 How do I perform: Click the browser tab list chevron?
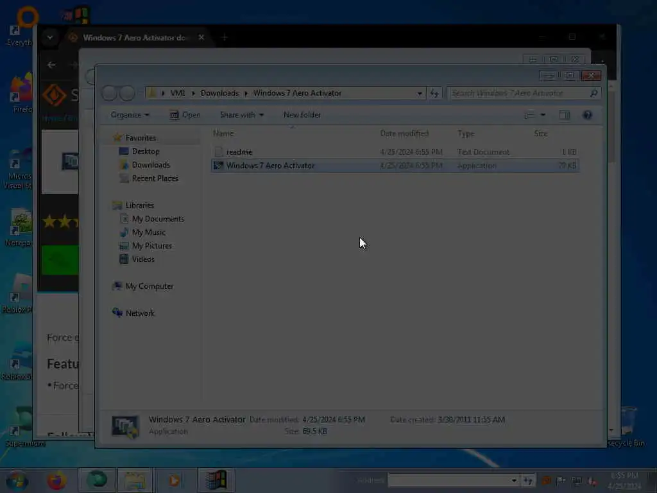pyautogui.click(x=50, y=37)
